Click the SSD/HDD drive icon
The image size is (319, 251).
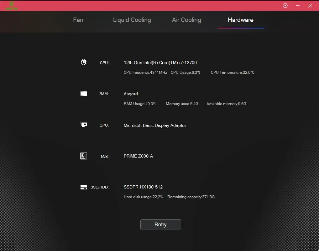point(84,187)
